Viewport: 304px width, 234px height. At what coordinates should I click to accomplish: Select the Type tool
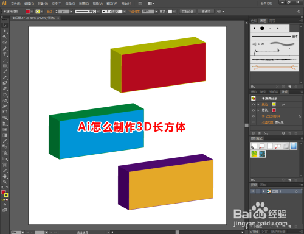pos(5,54)
